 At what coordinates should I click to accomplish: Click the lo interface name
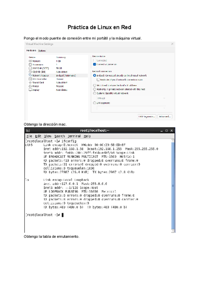pyautogui.click(x=27, y=180)
